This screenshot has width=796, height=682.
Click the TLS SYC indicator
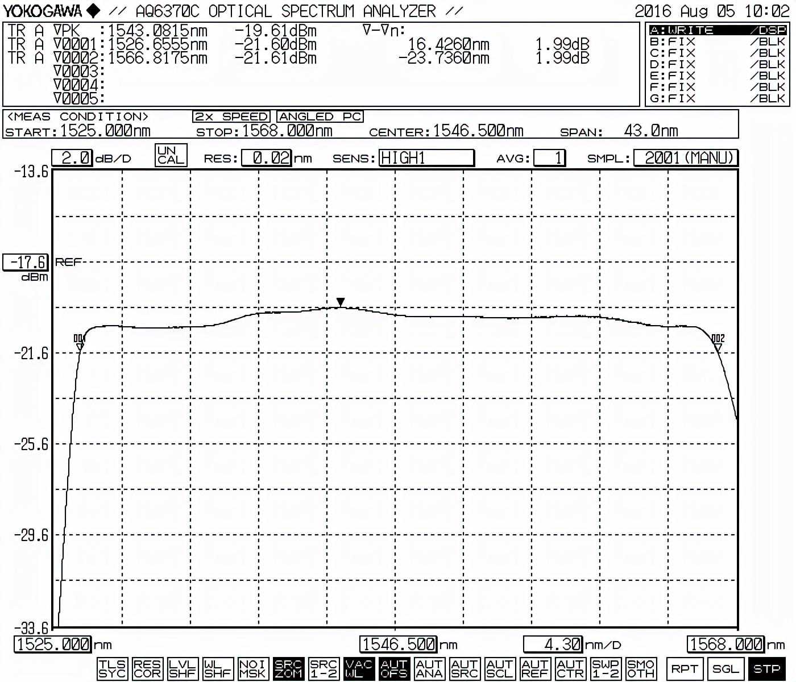[x=112, y=669]
